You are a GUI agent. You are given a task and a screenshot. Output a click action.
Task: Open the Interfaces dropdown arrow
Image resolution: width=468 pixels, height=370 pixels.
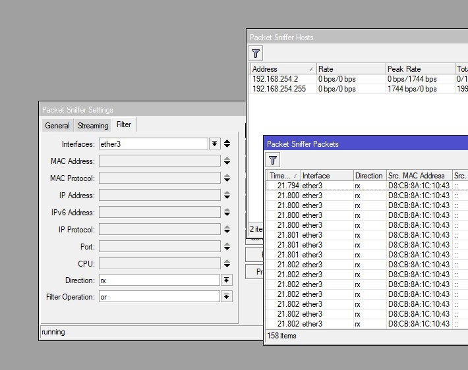pos(215,144)
